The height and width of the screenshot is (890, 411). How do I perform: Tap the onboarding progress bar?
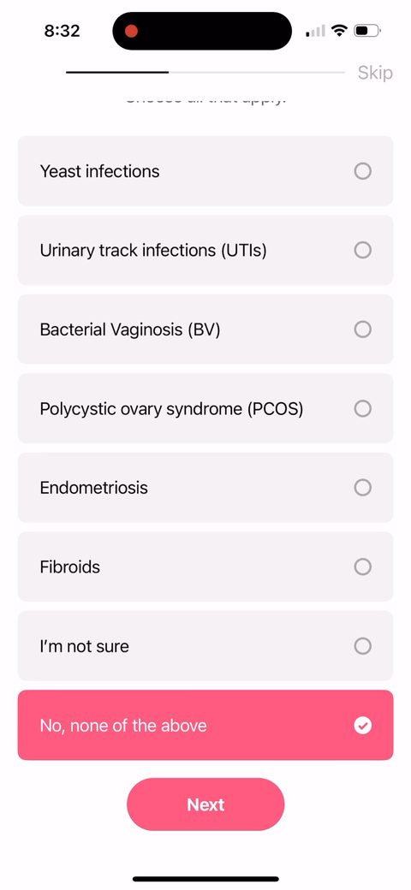[205, 73]
